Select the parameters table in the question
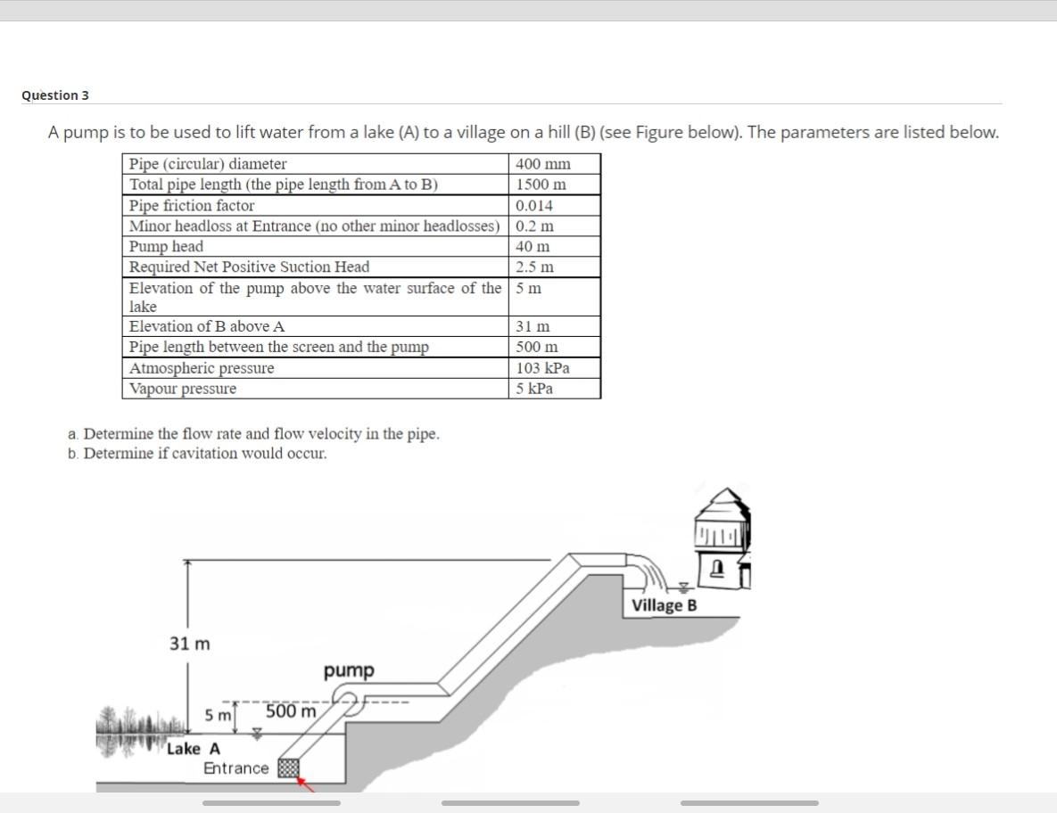1057x813 pixels. (360, 275)
